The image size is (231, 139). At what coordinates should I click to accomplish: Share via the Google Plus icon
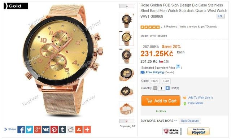[38, 130]
